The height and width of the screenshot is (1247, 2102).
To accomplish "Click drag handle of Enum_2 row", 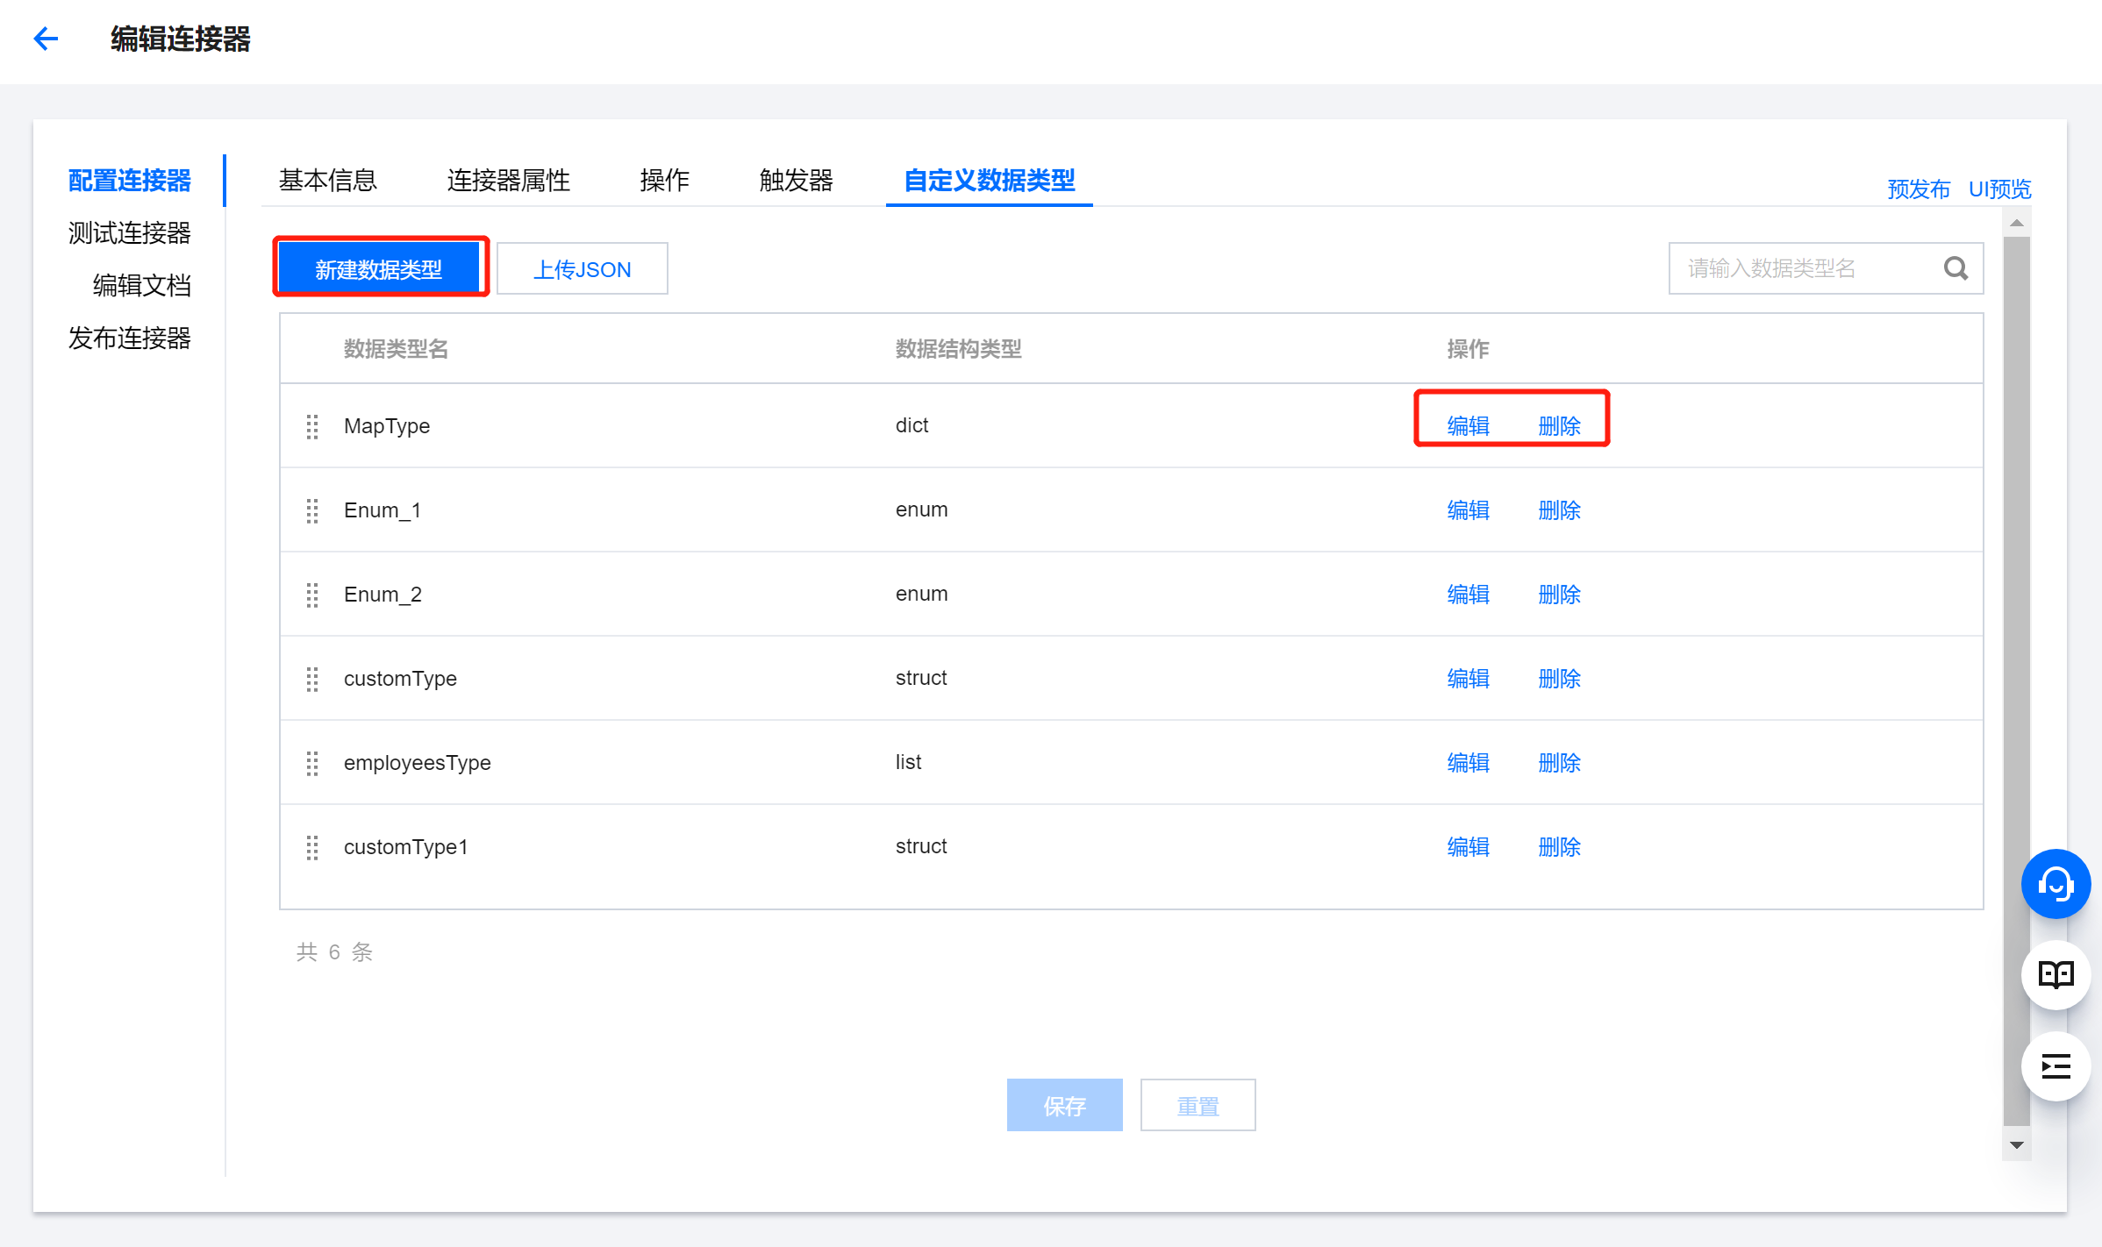I will (x=312, y=595).
